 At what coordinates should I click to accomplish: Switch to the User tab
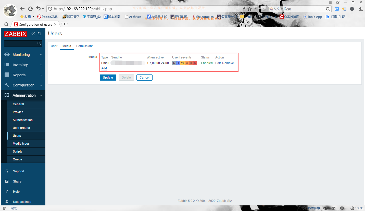(54, 46)
